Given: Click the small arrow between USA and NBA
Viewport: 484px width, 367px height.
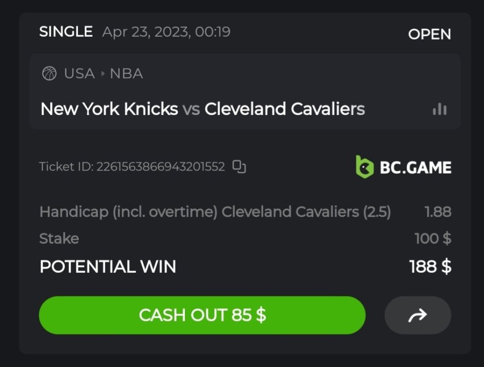Looking at the screenshot, I should [103, 74].
